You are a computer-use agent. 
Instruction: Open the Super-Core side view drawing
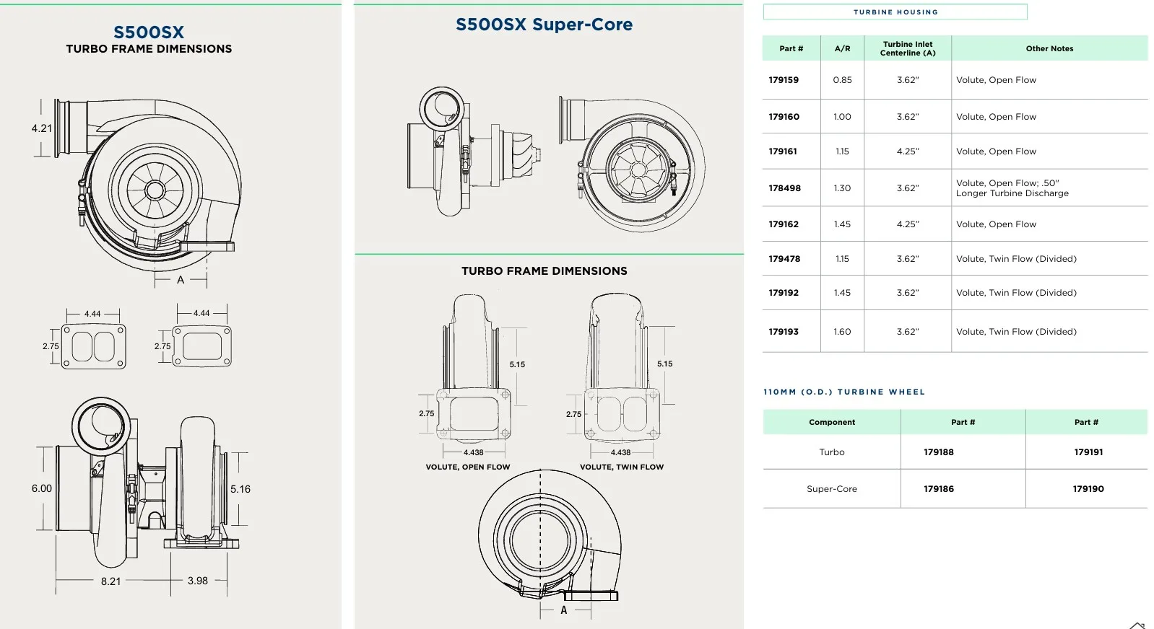(x=474, y=151)
